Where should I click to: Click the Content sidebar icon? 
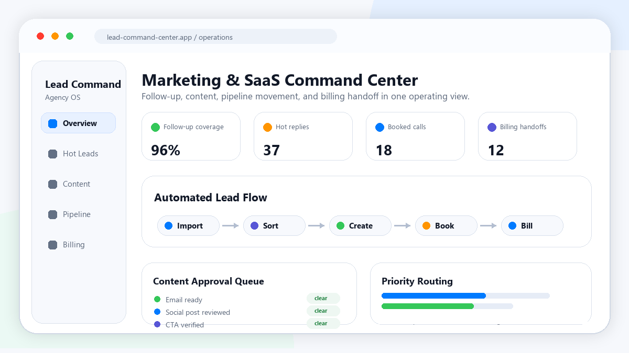click(52, 184)
